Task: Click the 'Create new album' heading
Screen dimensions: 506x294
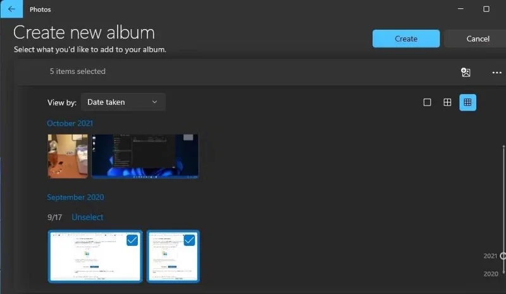Action: (x=84, y=33)
